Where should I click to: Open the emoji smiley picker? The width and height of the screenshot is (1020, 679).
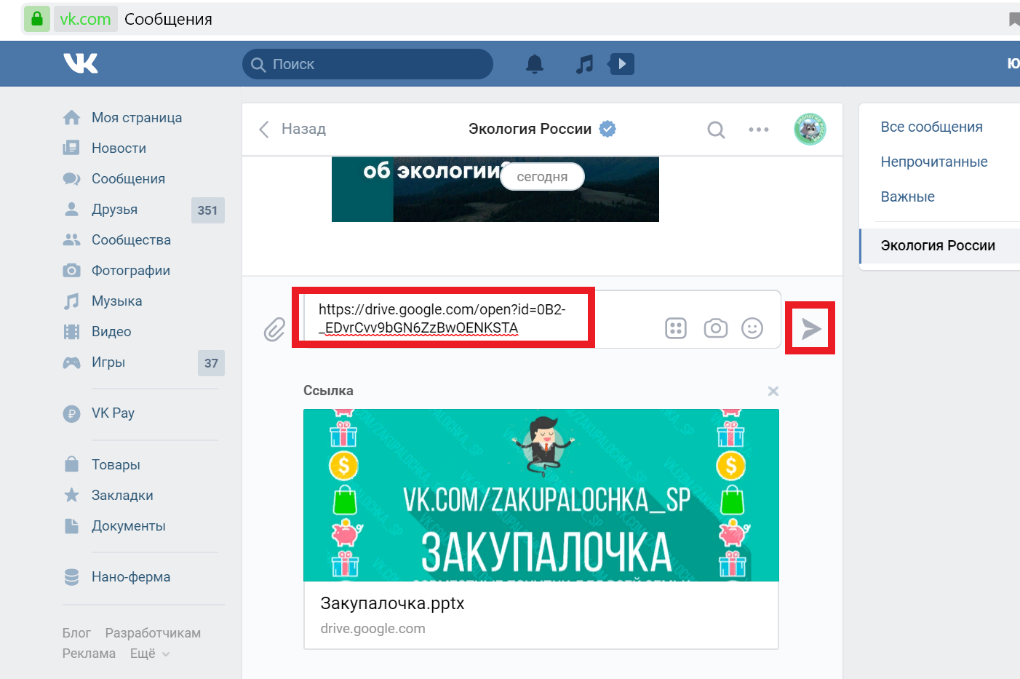pos(752,328)
